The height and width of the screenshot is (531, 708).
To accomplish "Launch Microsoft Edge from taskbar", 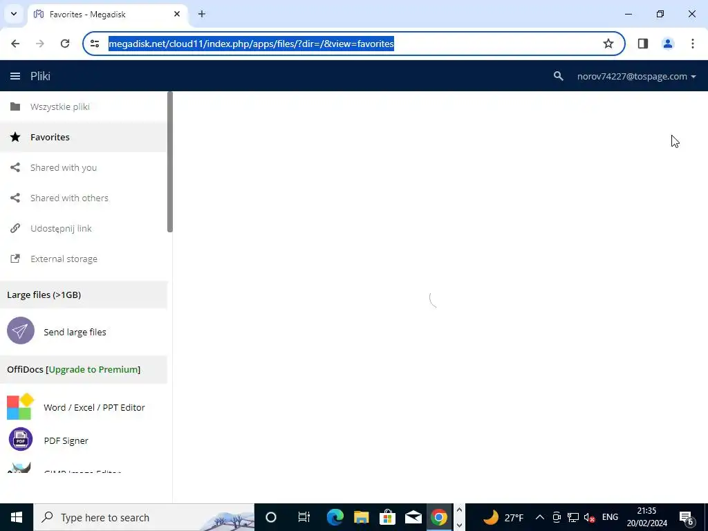I will coord(335,517).
